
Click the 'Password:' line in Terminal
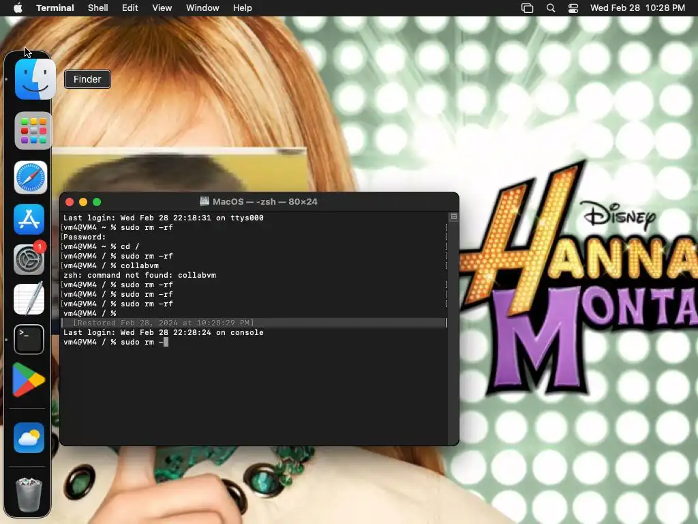85,237
